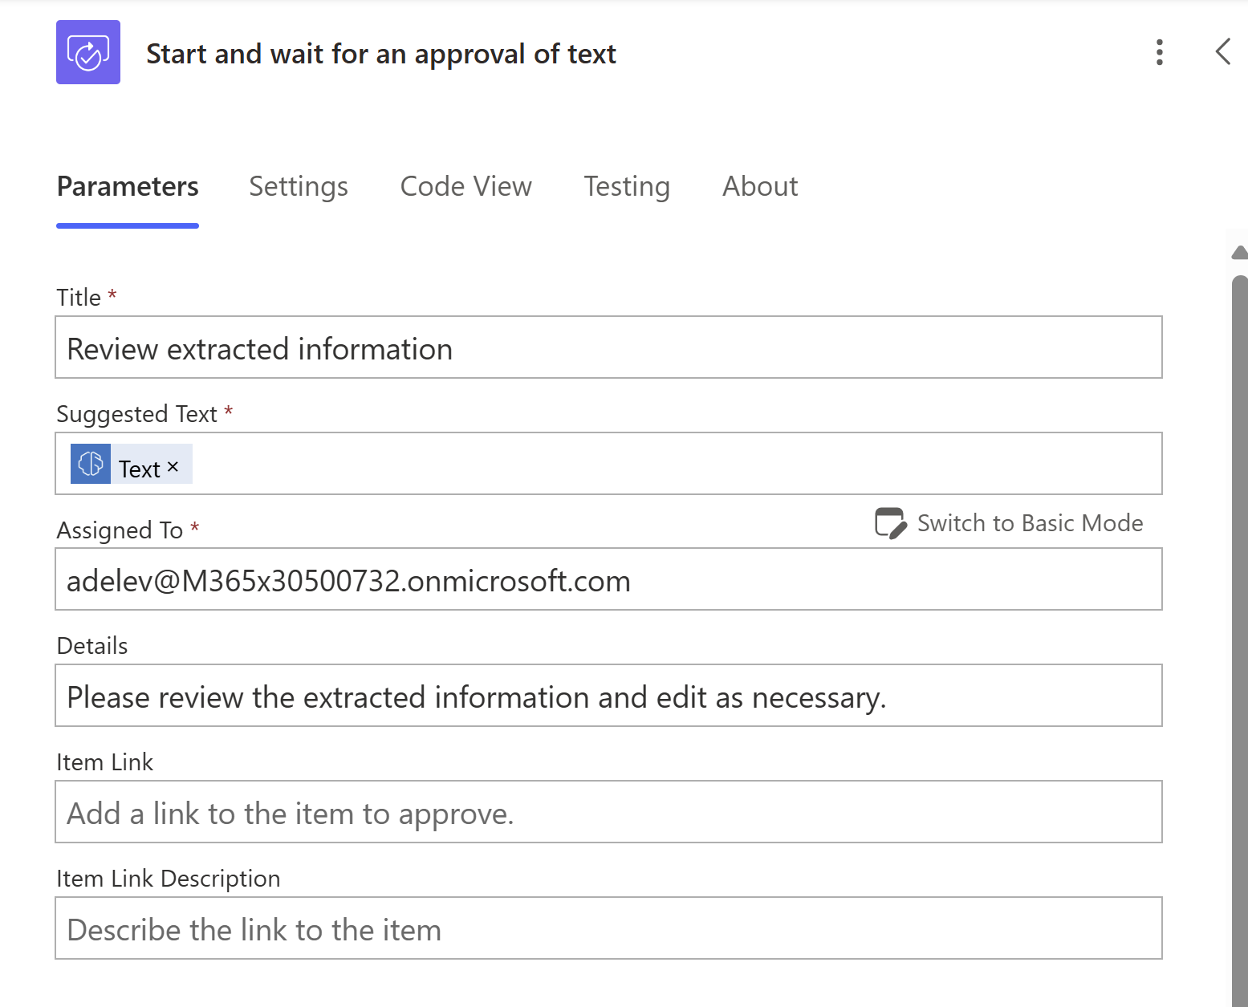The width and height of the screenshot is (1248, 1007).
Task: Click the approval action icon in header
Action: [88, 52]
